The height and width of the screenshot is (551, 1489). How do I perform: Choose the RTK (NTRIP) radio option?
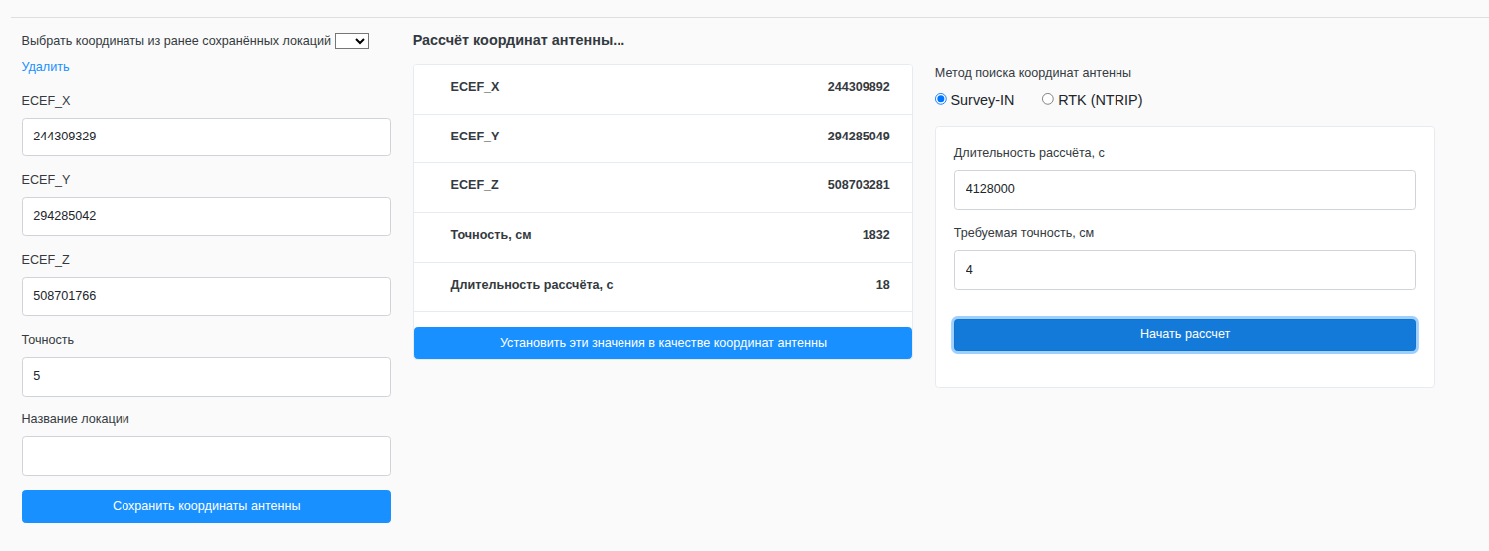click(x=1047, y=99)
